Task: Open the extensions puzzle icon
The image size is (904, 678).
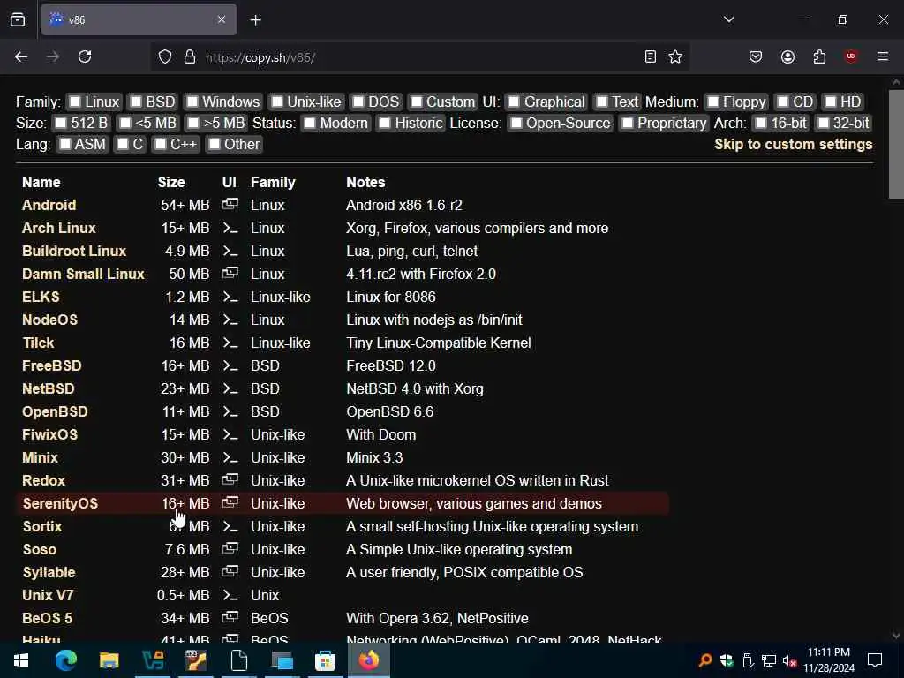Action: (819, 56)
